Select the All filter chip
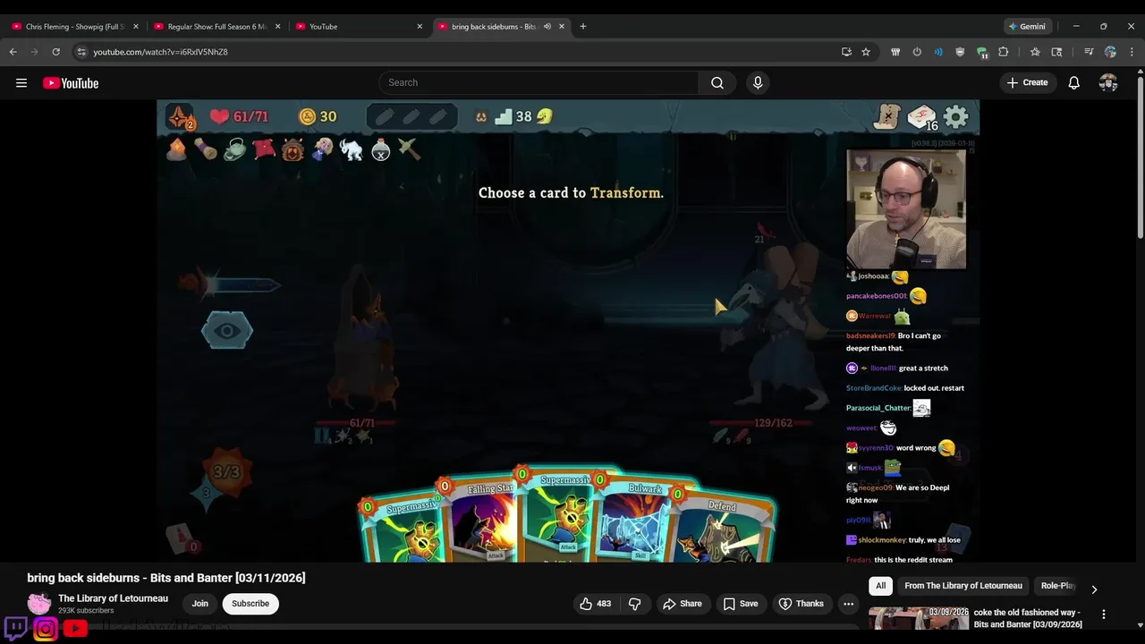This screenshot has height=644, width=1145. 880,586
